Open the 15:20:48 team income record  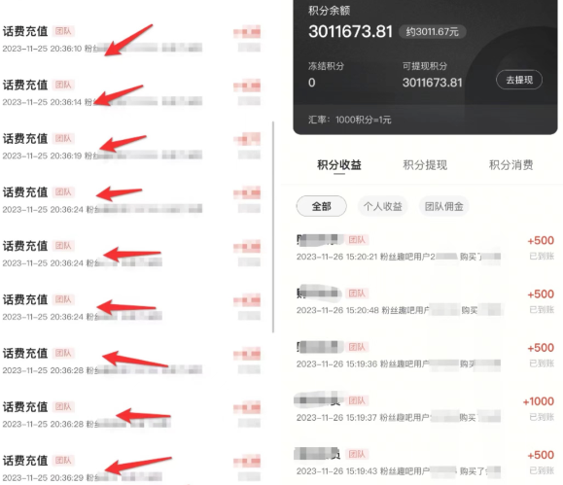click(x=424, y=301)
